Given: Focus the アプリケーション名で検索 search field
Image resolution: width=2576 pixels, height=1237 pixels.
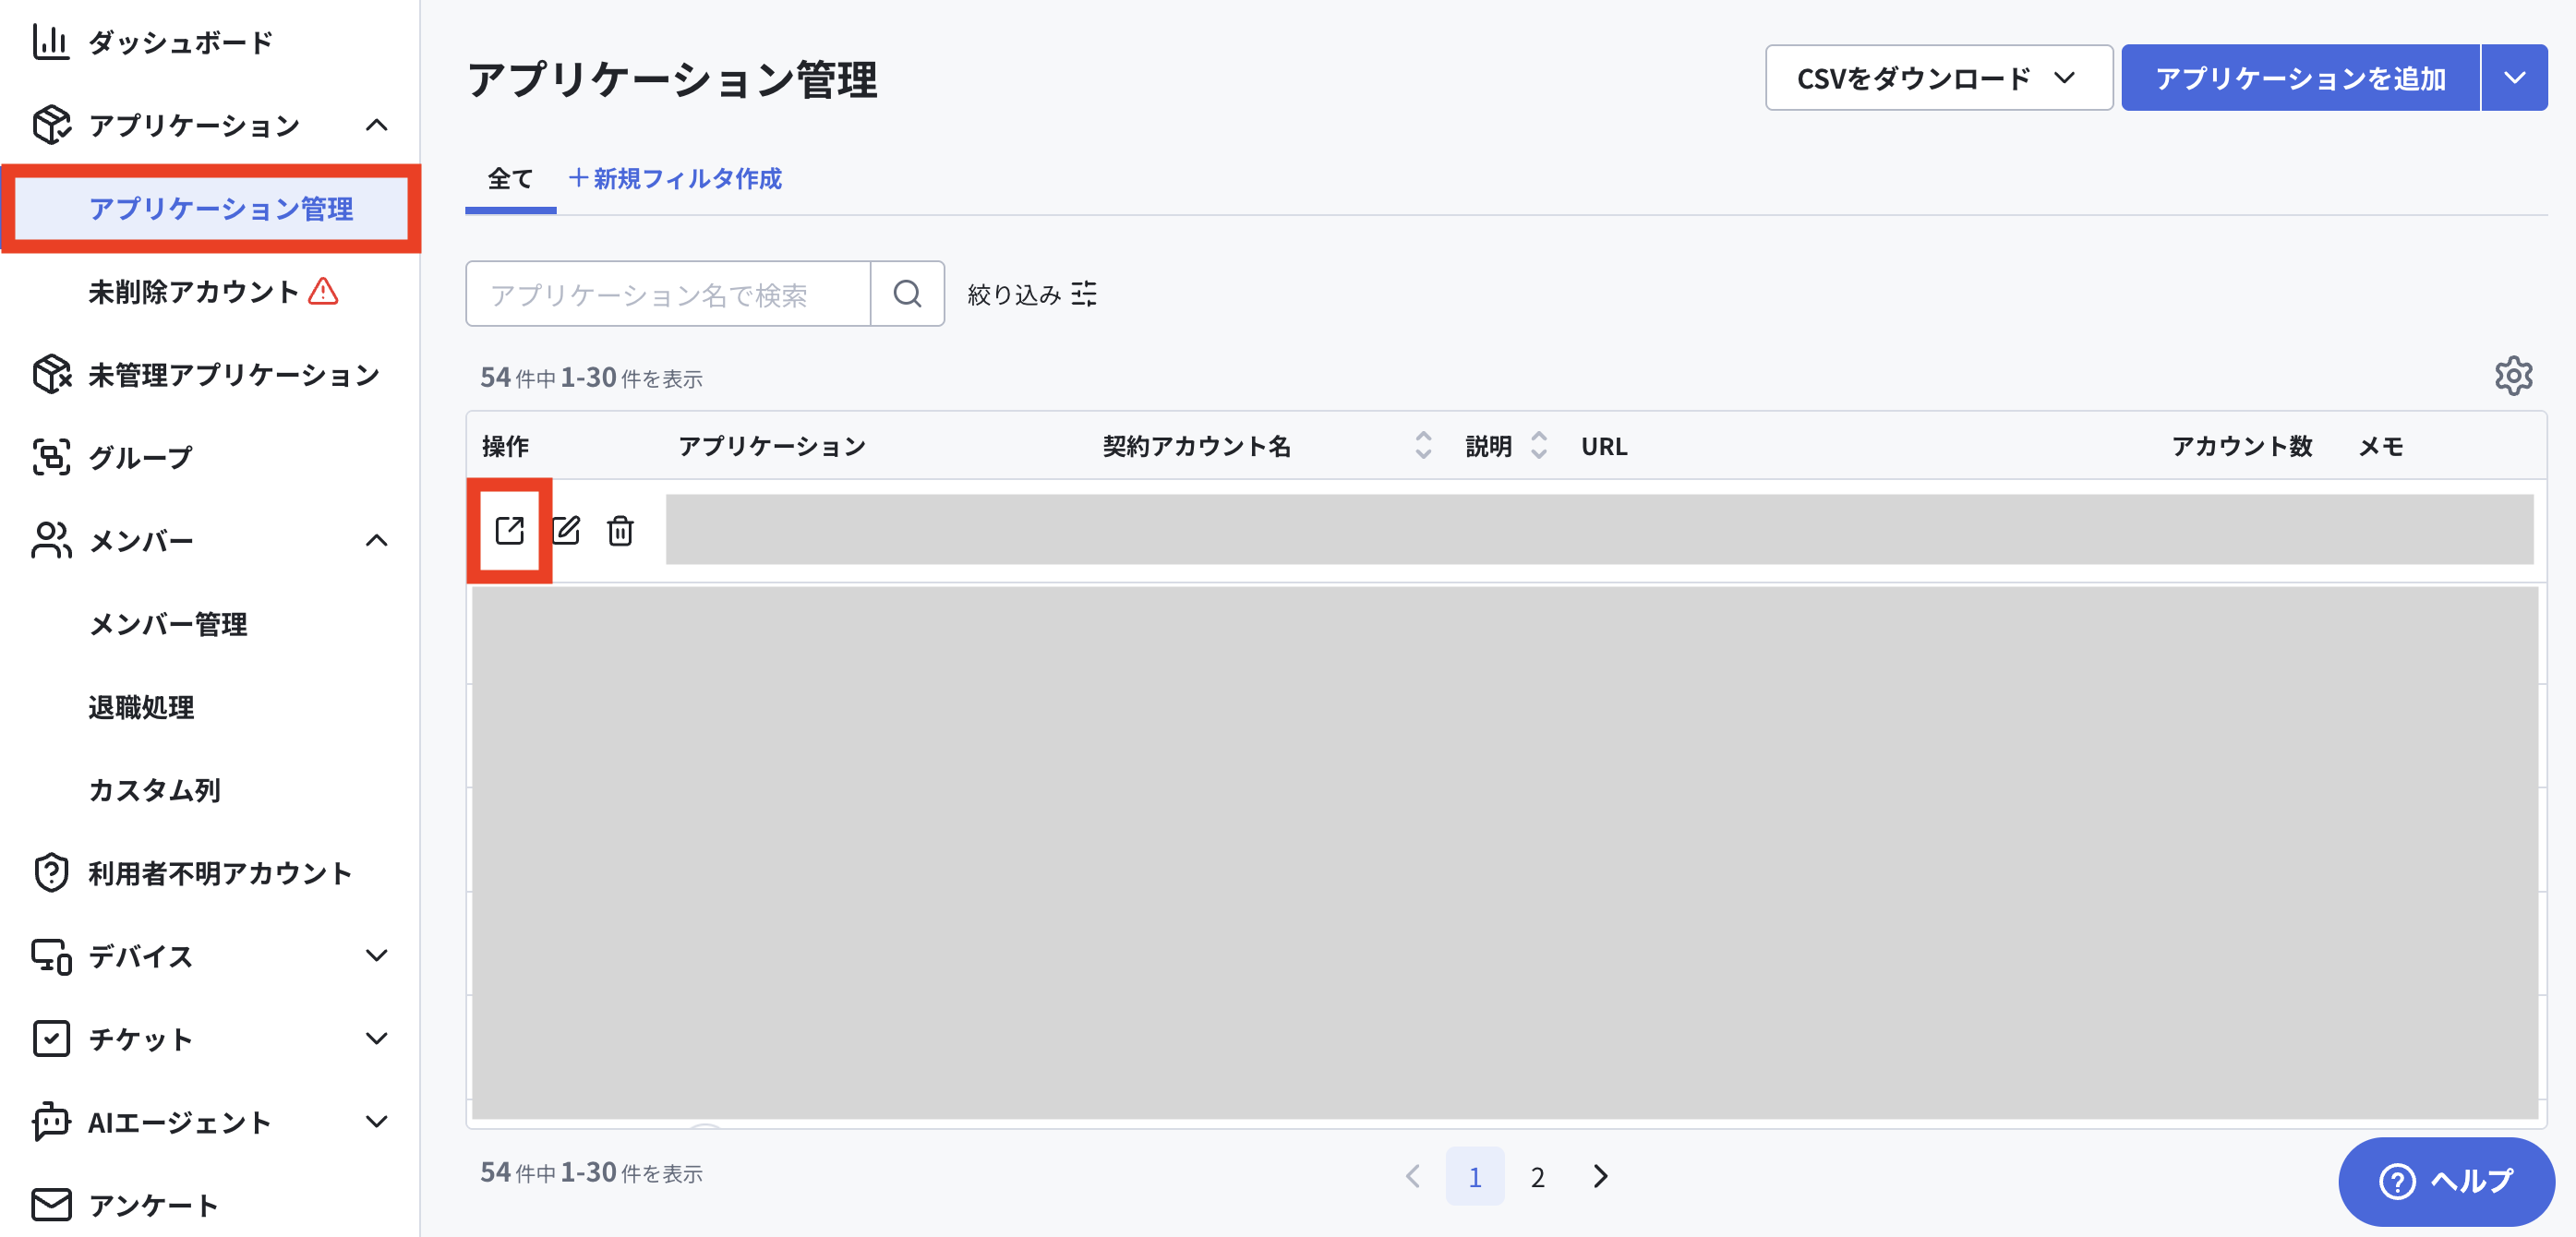Looking at the screenshot, I should [668, 293].
